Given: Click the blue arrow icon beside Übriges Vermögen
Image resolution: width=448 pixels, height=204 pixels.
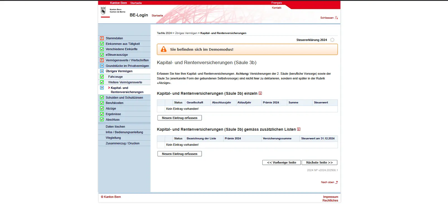Looking at the screenshot, I should [102, 71].
